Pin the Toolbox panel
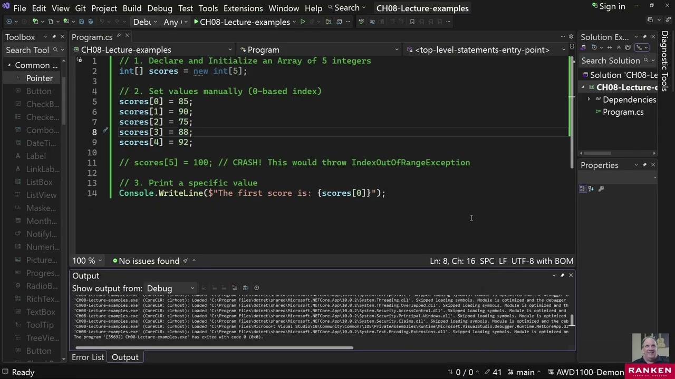 point(53,37)
